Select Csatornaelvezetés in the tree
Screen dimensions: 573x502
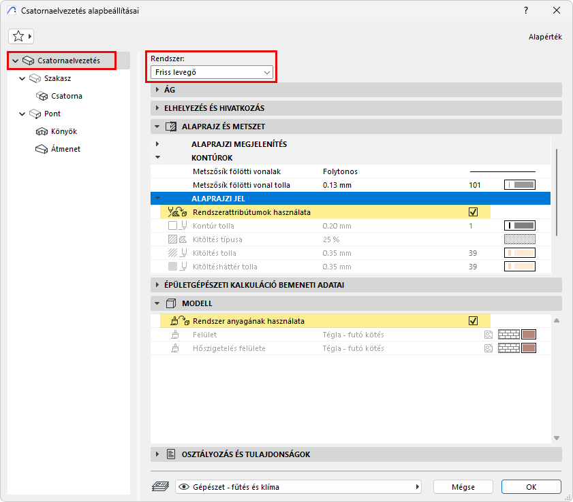pyautogui.click(x=69, y=61)
